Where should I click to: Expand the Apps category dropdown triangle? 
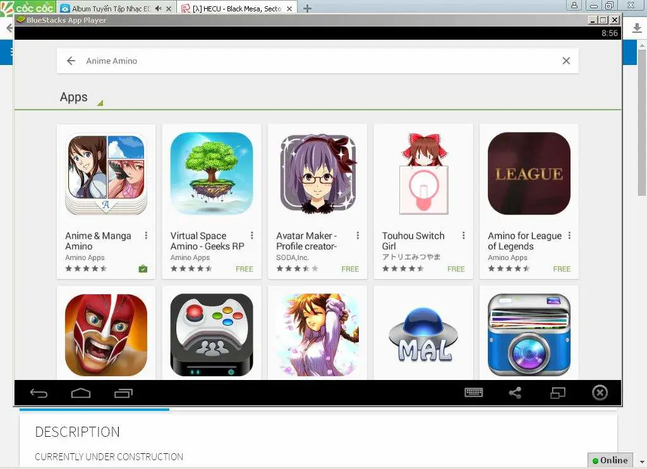[100, 103]
